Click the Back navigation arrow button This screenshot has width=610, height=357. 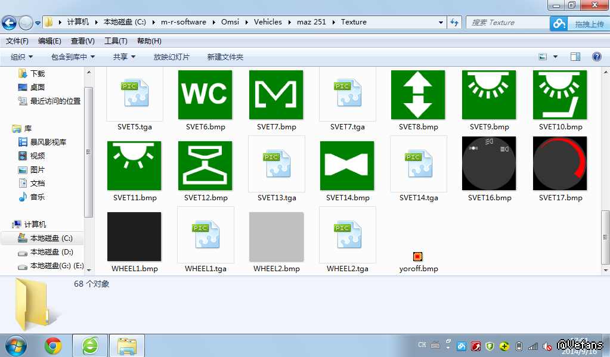click(x=9, y=23)
